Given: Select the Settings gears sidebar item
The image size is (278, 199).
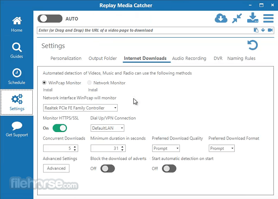Looking at the screenshot, I should [x=17, y=102].
